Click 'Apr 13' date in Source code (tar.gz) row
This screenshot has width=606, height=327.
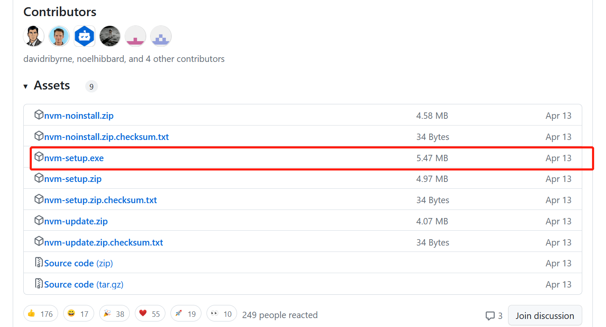(559, 285)
